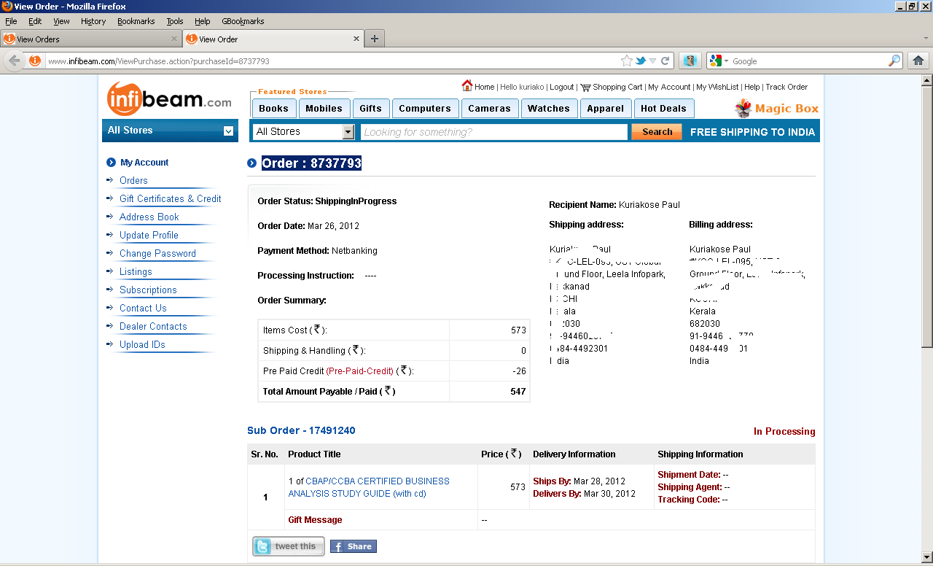Open new tab with plus button

click(x=375, y=39)
